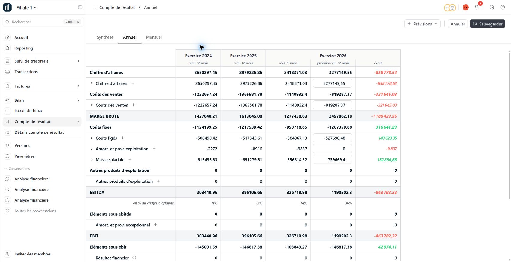511x262 pixels.
Task: Expand Coûts des ventes sub-row
Action: 92,105
